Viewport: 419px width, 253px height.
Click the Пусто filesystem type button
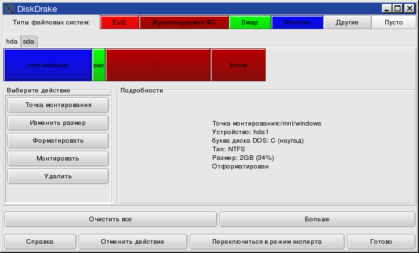point(394,22)
